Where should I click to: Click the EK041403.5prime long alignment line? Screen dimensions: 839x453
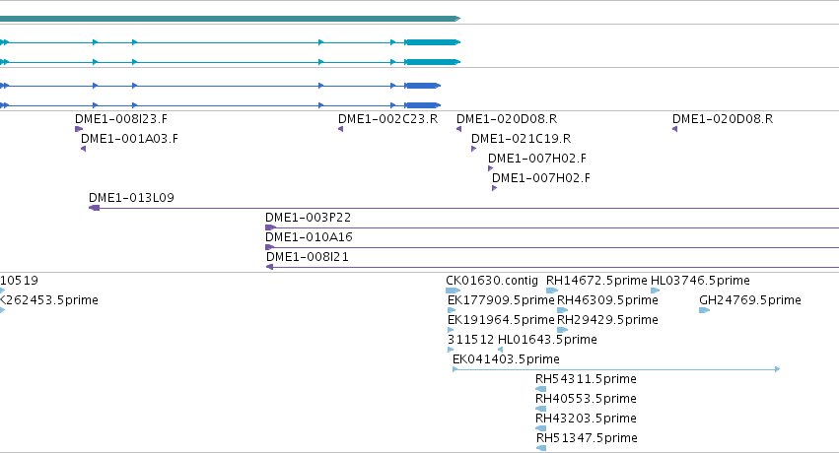pyautogui.click(x=616, y=369)
